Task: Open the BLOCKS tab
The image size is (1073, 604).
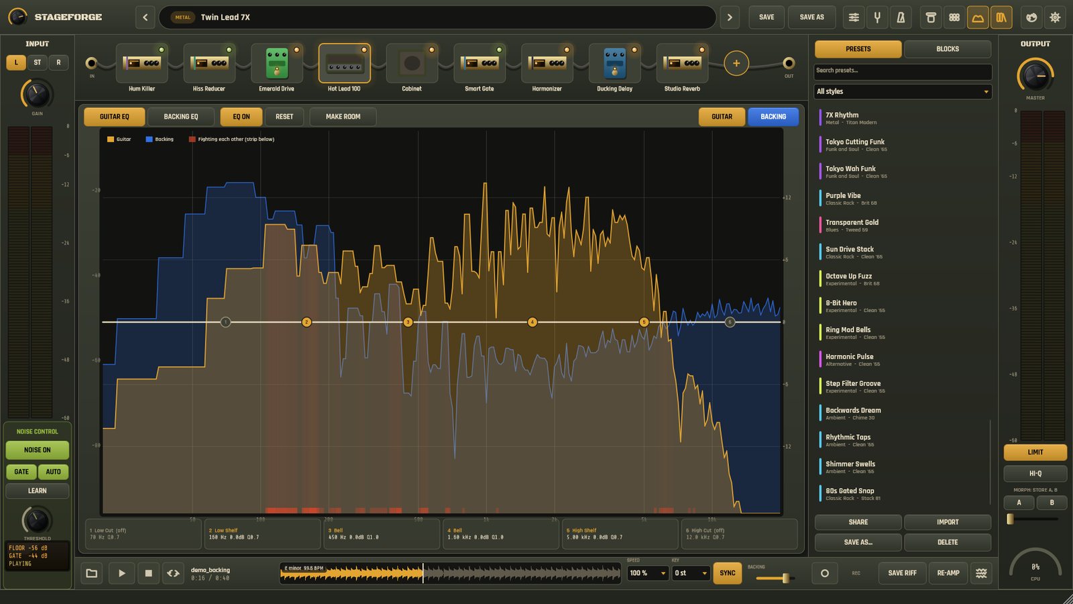Action: 948,49
